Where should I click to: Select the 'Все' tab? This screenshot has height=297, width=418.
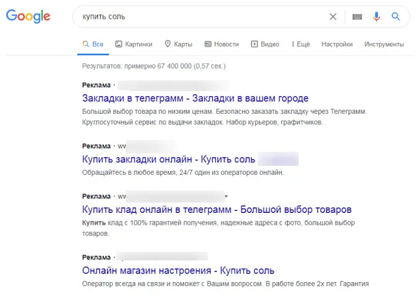(93, 44)
